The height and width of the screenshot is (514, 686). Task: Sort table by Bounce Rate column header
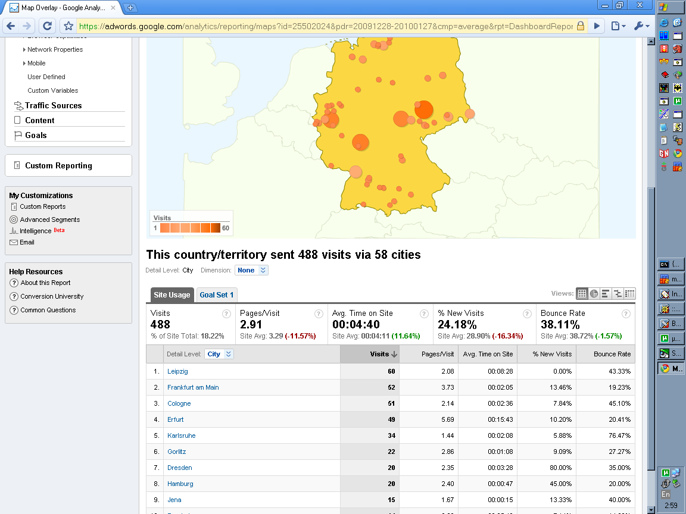612,354
